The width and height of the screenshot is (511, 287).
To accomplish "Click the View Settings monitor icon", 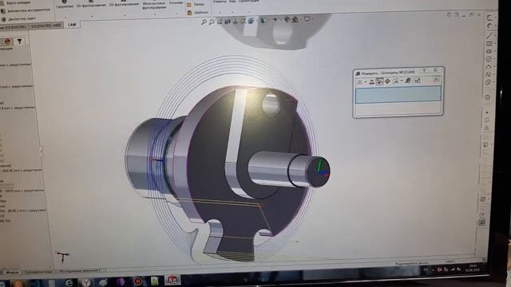I will pos(307,19).
